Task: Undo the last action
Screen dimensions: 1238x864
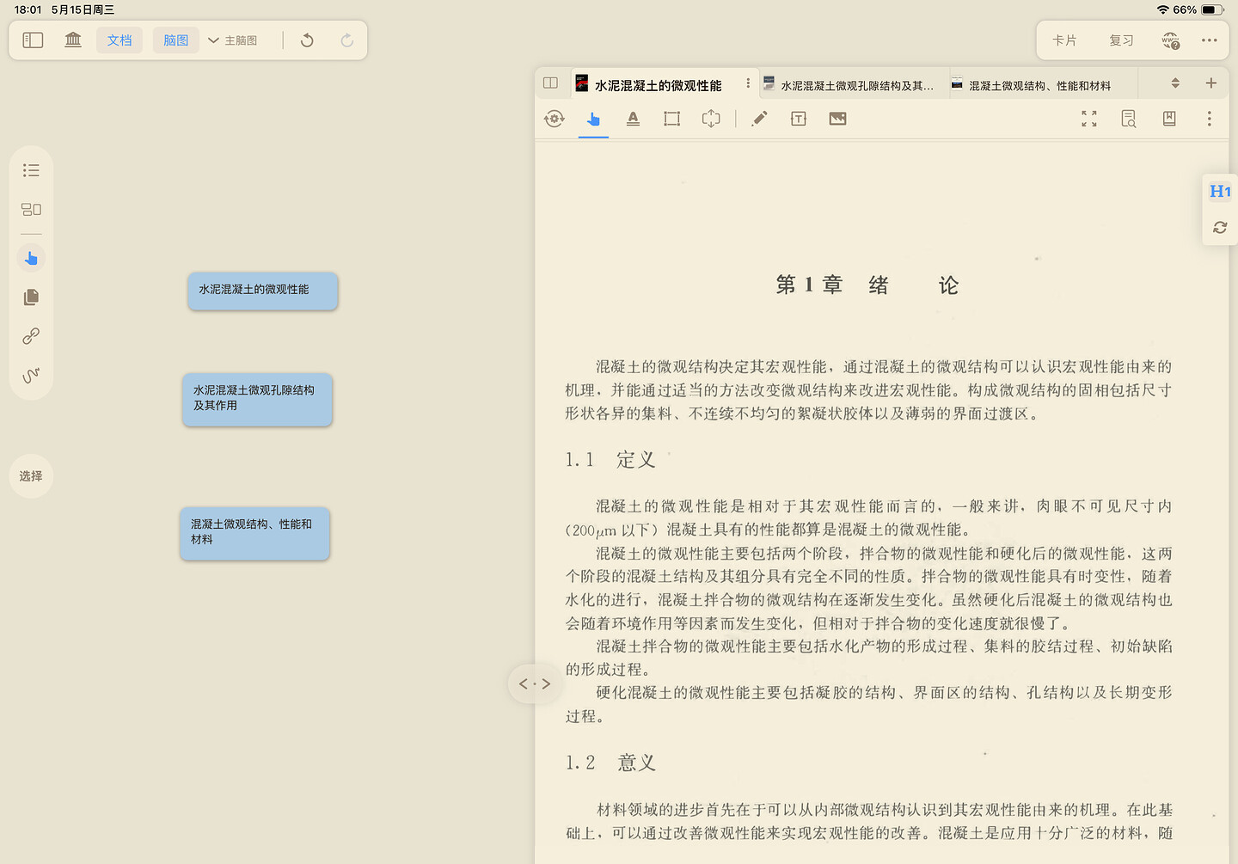Action: pos(307,40)
